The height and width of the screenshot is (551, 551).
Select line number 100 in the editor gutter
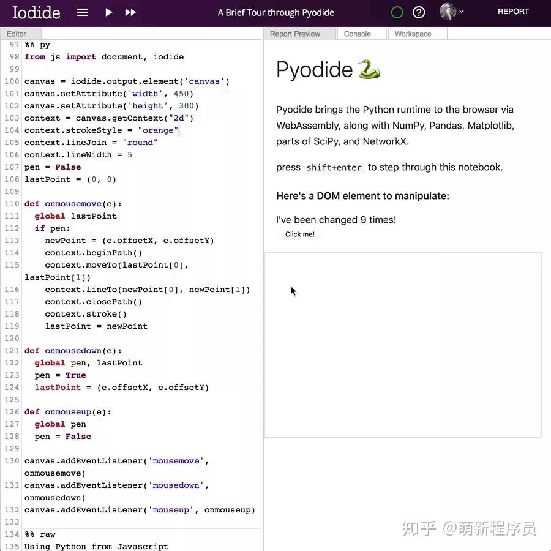pos(11,81)
